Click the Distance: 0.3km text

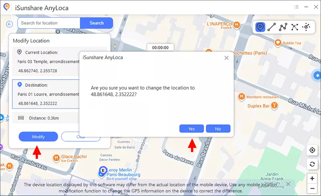tap(44, 118)
